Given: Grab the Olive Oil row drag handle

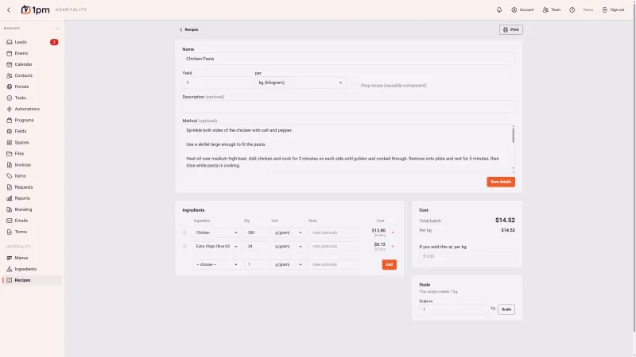Looking at the screenshot, I should pos(184,247).
